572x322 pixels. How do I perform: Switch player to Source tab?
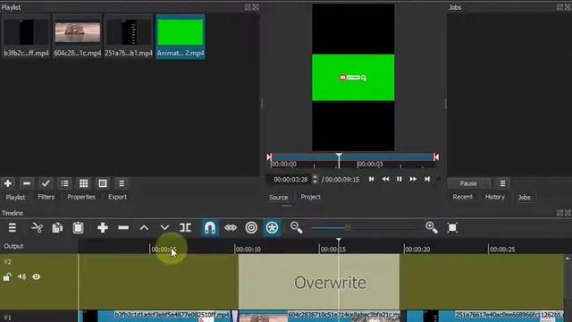[278, 197]
